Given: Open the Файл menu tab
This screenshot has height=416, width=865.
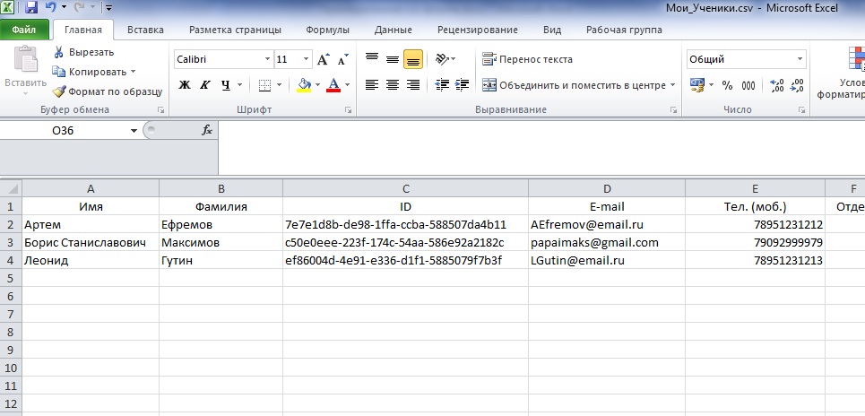Looking at the screenshot, I should (24, 30).
